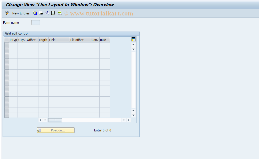Click the left-side horizontal scroll-right arrow
259x159 pixels.
point(45,120)
